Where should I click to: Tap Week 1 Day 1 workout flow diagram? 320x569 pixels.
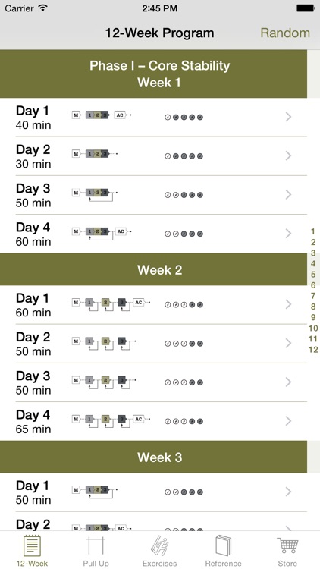point(102,115)
